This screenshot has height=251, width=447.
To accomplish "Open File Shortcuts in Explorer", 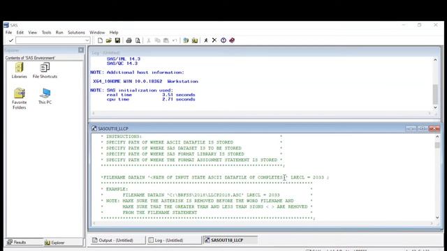I will coord(45,70).
